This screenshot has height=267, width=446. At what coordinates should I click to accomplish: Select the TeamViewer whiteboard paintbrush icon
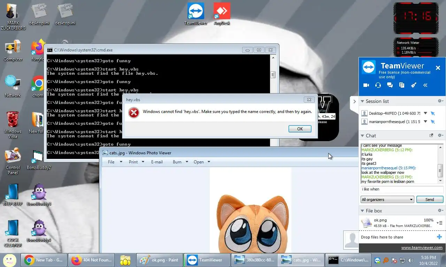[x=414, y=85]
